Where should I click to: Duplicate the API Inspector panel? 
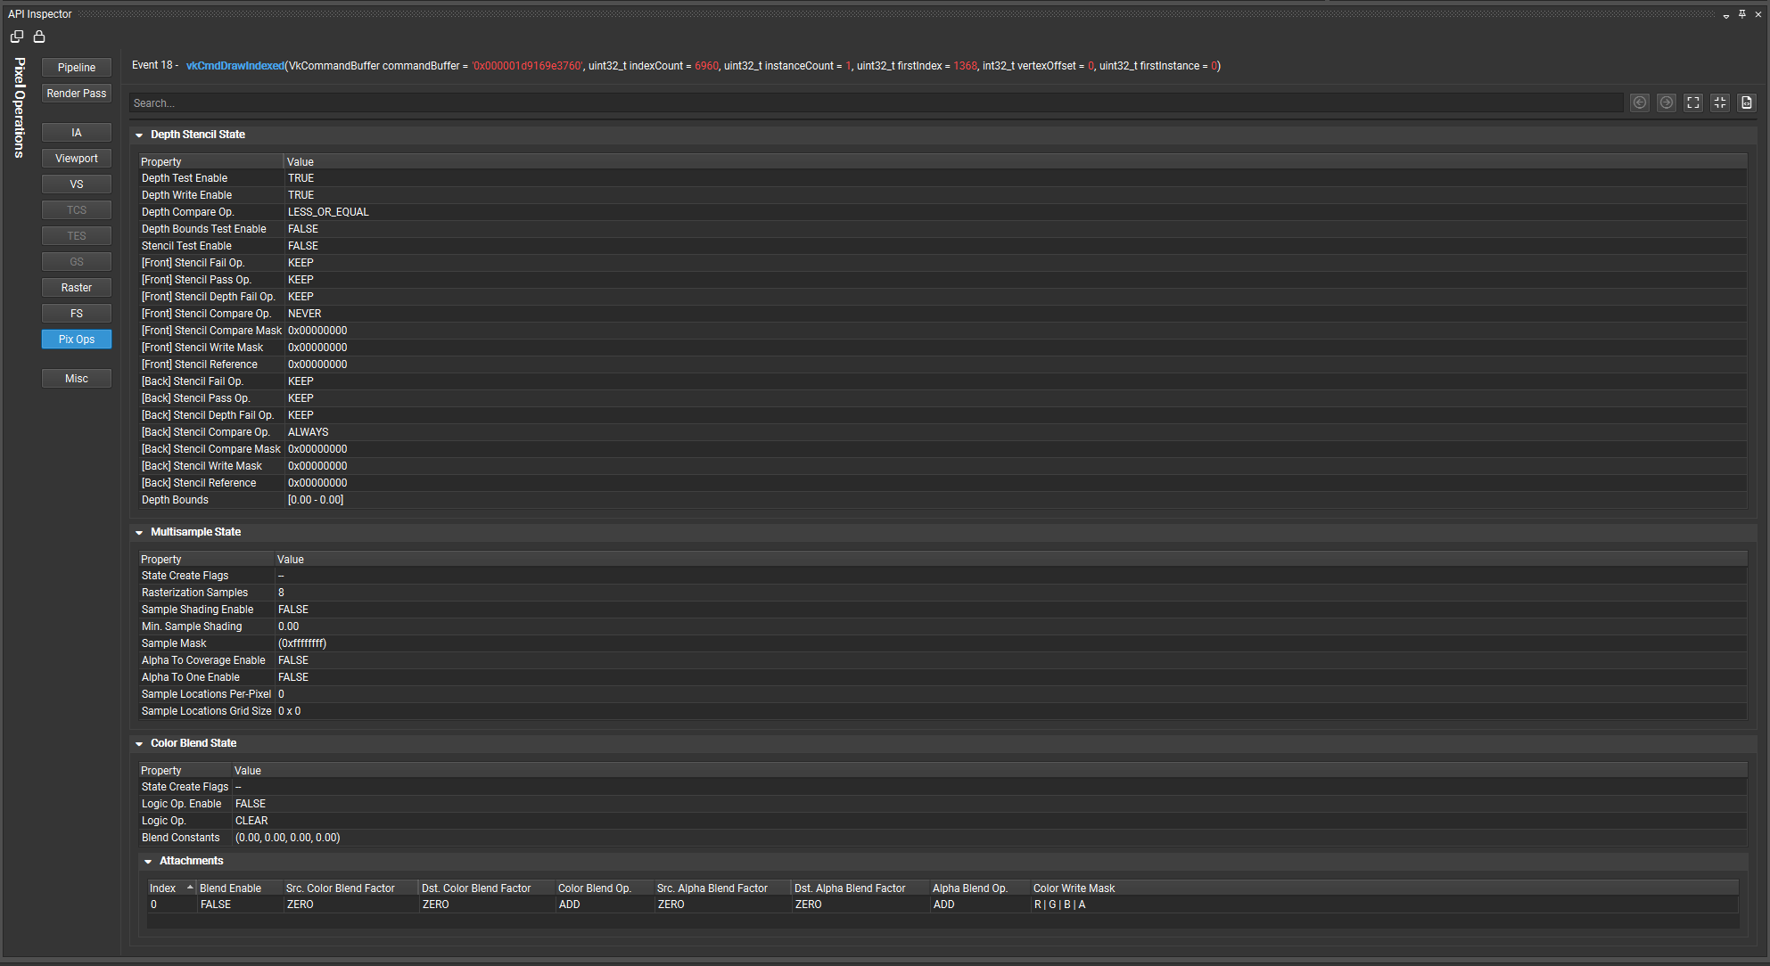pos(16,37)
